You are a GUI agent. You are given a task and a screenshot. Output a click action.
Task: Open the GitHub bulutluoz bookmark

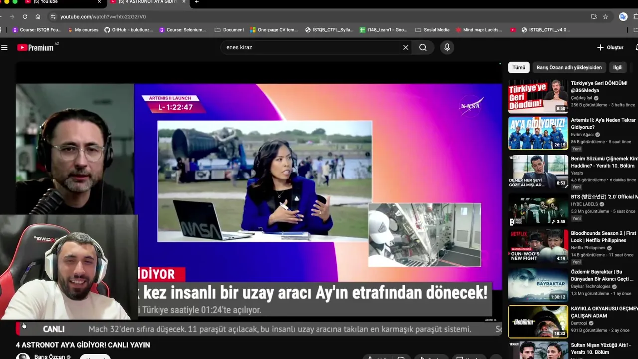click(x=129, y=30)
